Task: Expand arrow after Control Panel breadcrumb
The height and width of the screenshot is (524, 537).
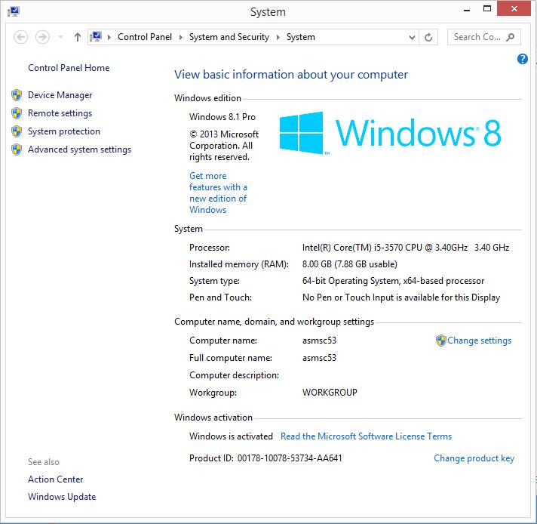Action: click(x=181, y=37)
